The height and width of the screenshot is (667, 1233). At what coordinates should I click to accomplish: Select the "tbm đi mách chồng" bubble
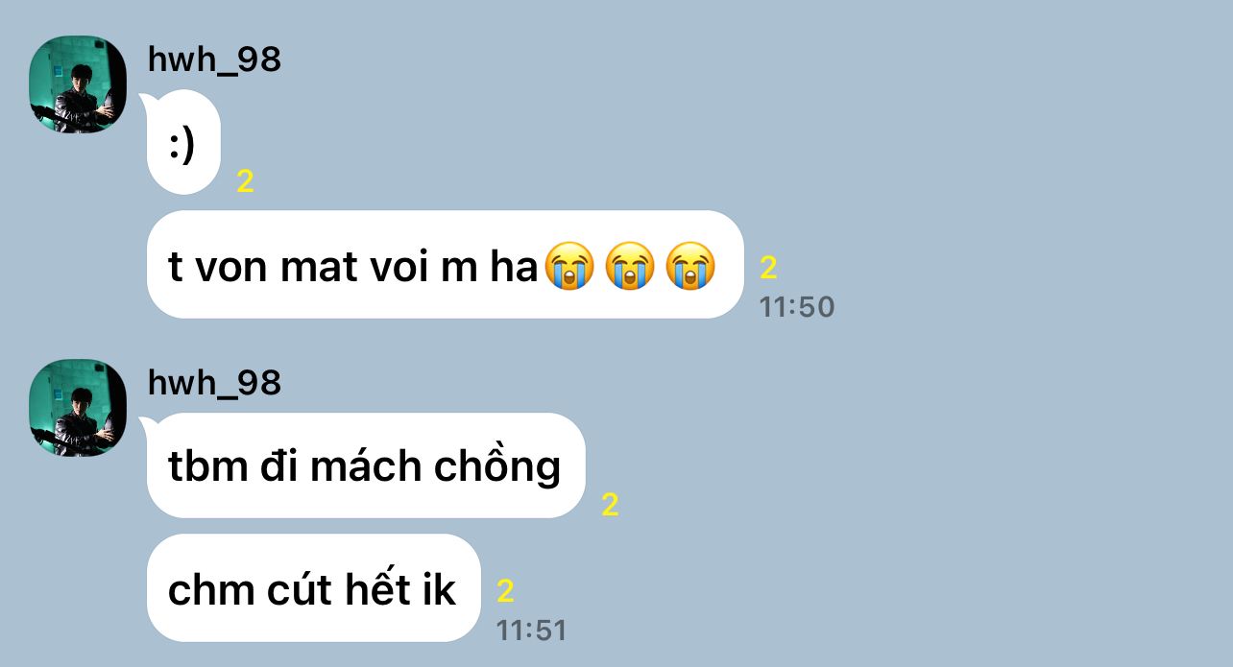[366, 465]
